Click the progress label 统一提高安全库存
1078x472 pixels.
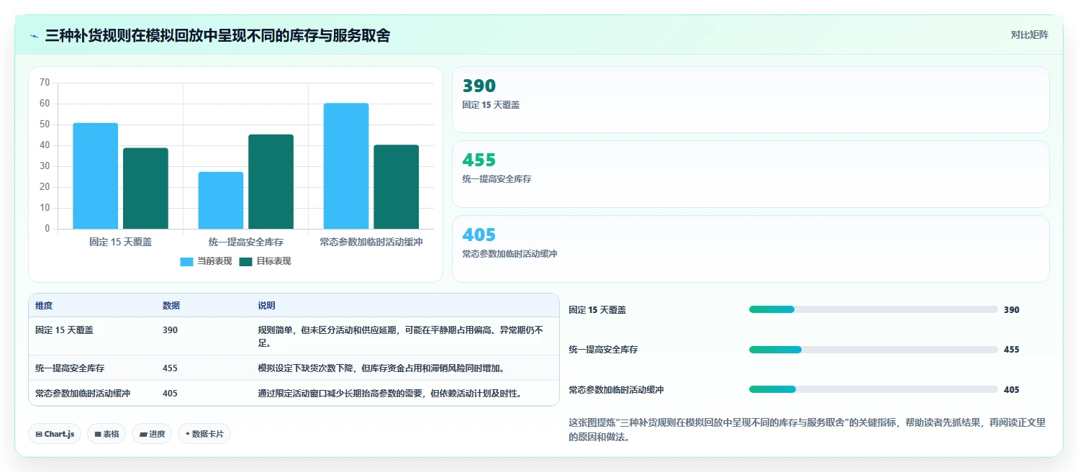click(603, 350)
